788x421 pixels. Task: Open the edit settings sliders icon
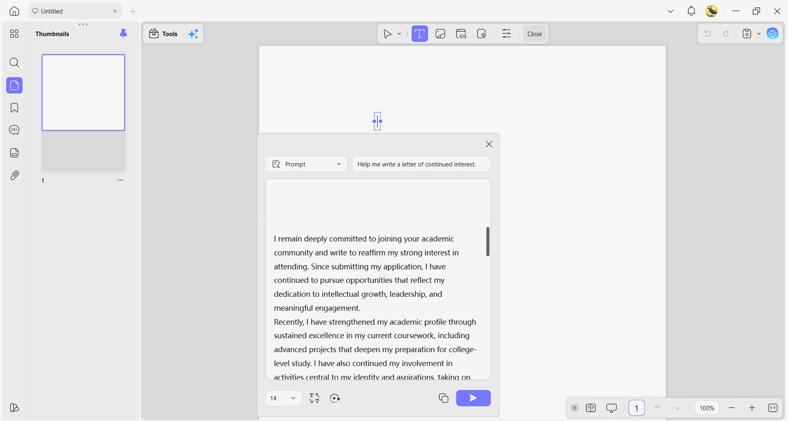(x=506, y=34)
